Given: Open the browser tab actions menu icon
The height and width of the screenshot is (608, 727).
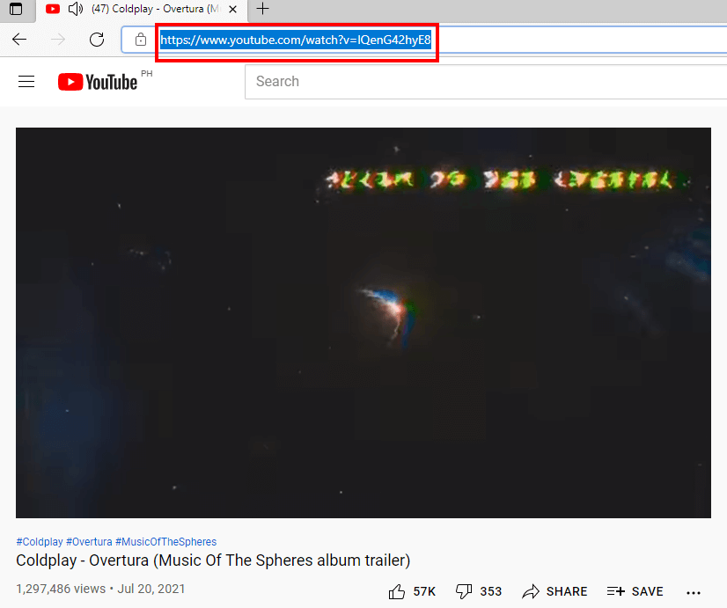Looking at the screenshot, I should click(16, 9).
